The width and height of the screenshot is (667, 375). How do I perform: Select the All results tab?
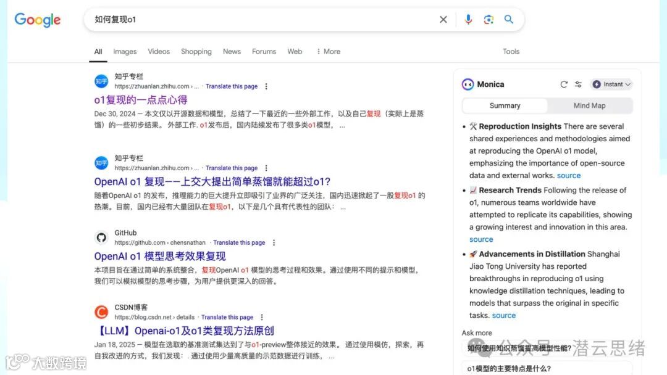tap(98, 52)
